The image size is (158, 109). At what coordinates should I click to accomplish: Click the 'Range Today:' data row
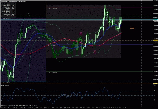click(8, 6)
